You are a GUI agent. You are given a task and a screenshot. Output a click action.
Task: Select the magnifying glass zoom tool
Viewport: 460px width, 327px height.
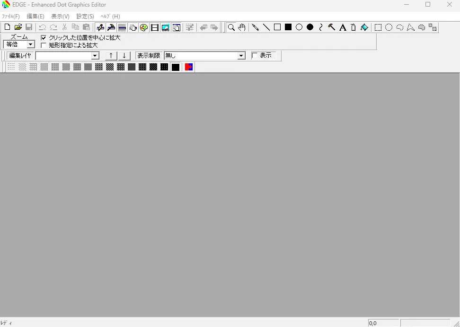pos(231,27)
